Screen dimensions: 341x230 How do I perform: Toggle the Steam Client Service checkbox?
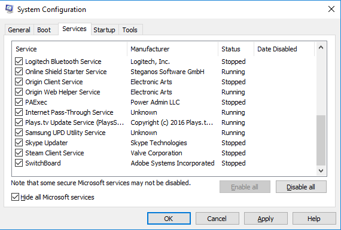tap(19, 153)
